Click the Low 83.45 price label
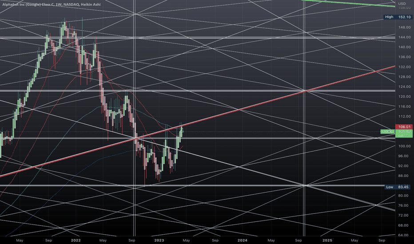 pos(398,187)
